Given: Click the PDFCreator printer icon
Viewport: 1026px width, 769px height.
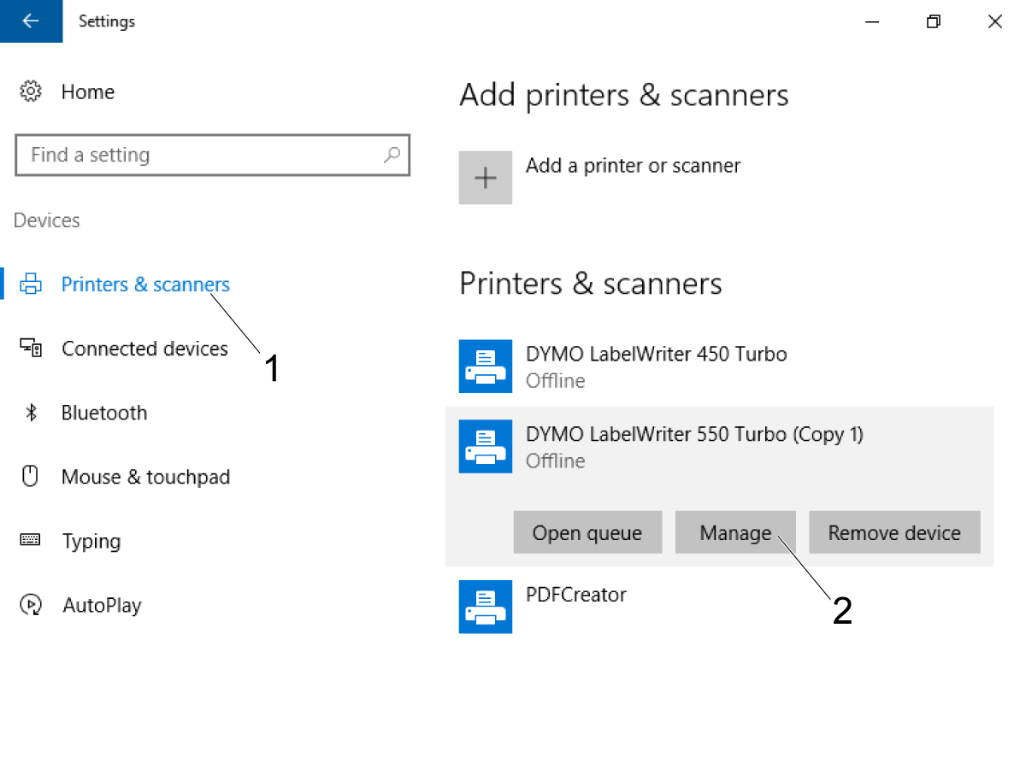Looking at the screenshot, I should click(x=486, y=607).
